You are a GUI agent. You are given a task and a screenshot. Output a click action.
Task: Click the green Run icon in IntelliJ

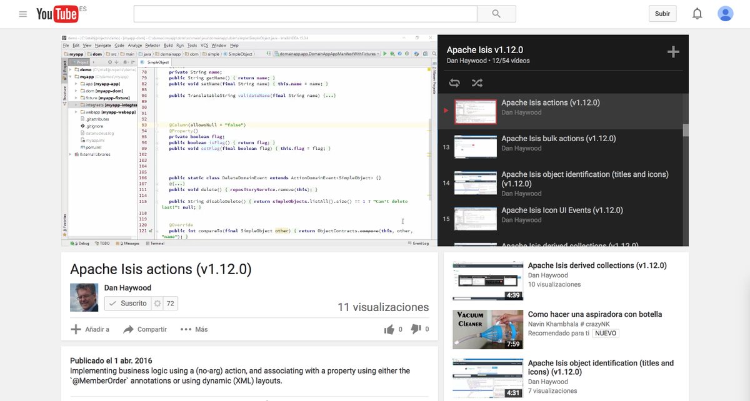[386, 54]
